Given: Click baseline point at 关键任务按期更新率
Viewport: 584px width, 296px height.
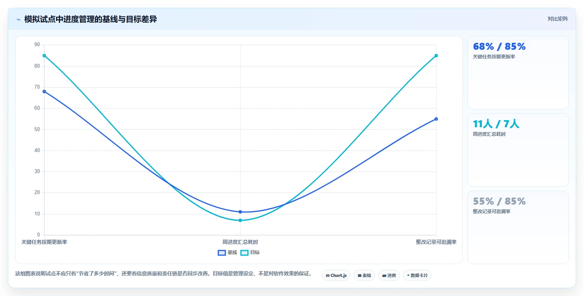Looking at the screenshot, I should pos(44,91).
